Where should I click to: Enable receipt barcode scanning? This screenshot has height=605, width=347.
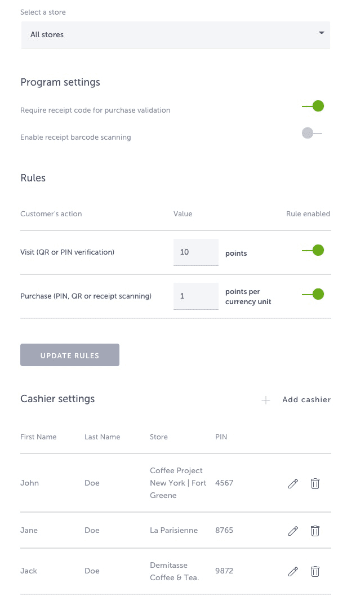coord(309,132)
